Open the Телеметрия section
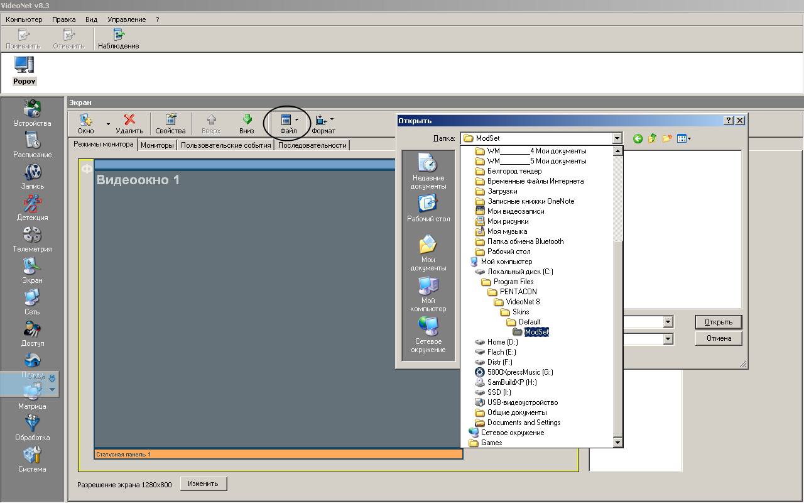804x503 pixels. [x=32, y=239]
